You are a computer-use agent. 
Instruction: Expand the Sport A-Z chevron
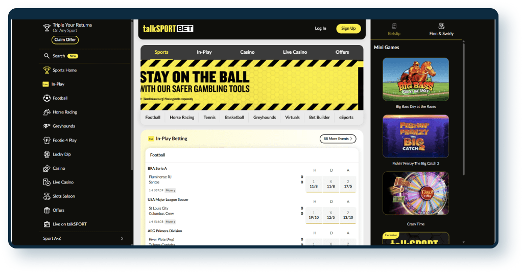pos(122,238)
